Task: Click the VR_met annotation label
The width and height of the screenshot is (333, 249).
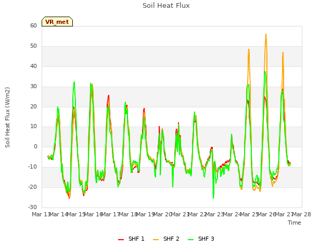Action: (57, 22)
